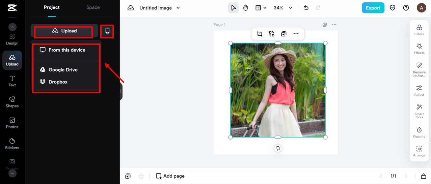Select the Upload sidebar item
This screenshot has height=184, width=431.
(12, 60)
